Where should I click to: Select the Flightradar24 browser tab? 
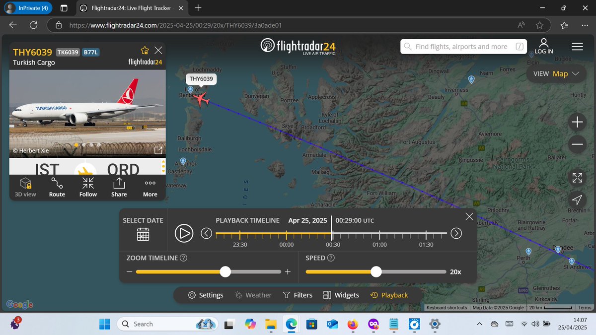pyautogui.click(x=132, y=8)
